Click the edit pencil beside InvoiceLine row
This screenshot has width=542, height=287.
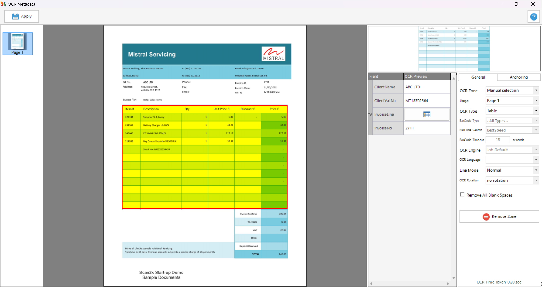(370, 115)
